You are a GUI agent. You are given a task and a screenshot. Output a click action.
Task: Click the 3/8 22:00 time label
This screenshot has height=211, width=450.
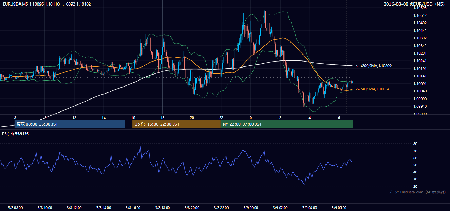[x=221, y=208]
